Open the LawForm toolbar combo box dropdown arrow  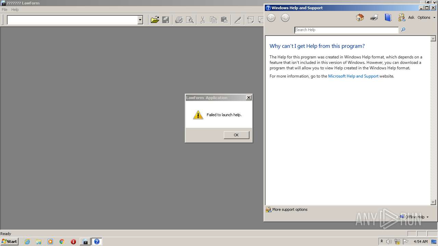[140, 20]
